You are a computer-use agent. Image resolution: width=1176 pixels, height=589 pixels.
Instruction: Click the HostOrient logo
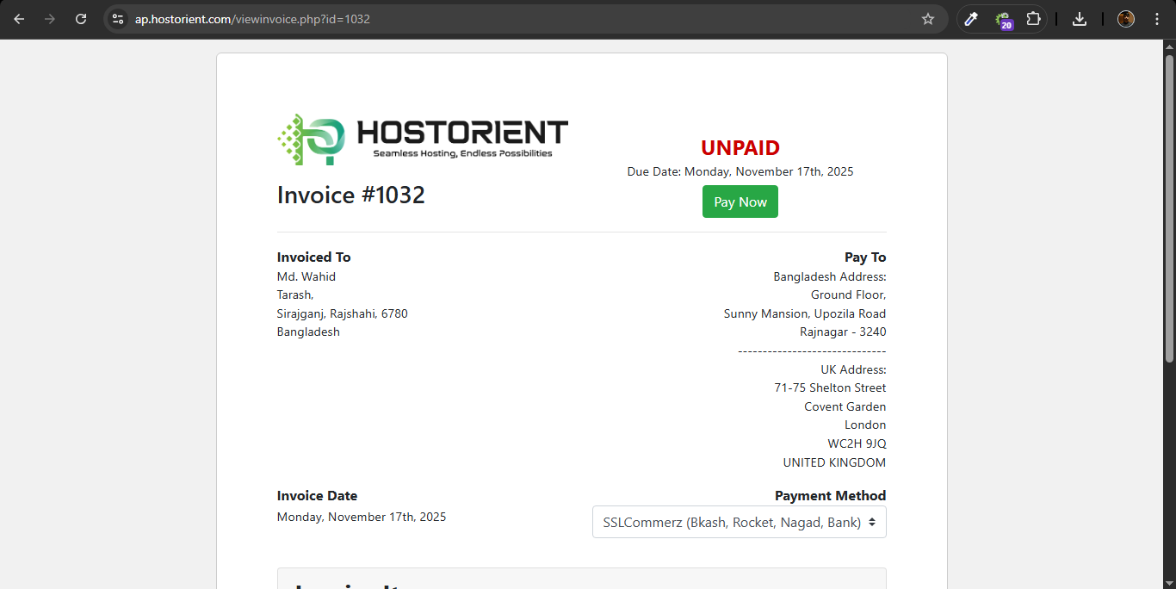coord(422,139)
